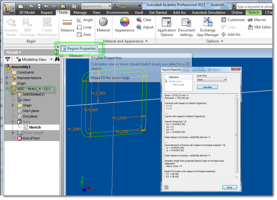Viewport: 277px width, 200px height.
Task: Collapse the Body node
Action: 13,122
